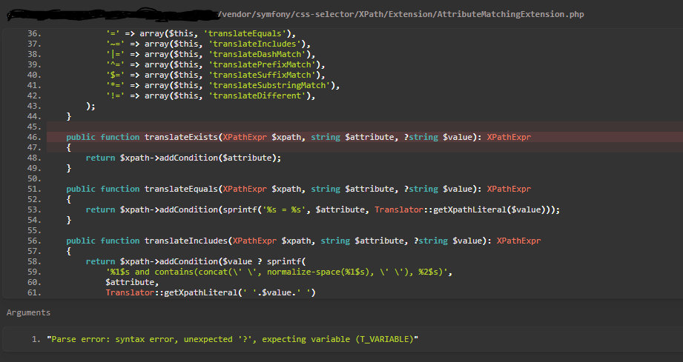Click the AttributeMatchingExtension.php file path header
The height and width of the screenshot is (362, 683).
400,14
